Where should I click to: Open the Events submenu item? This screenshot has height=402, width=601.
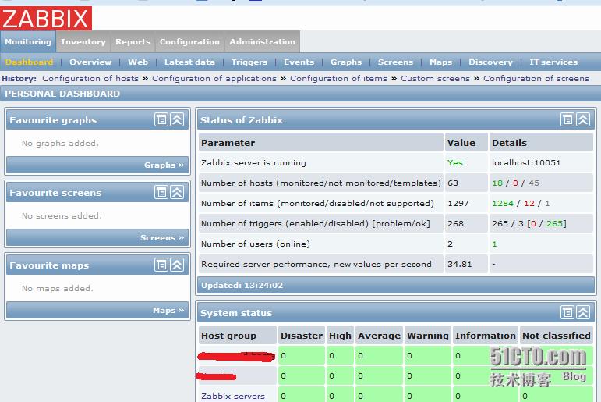point(299,62)
